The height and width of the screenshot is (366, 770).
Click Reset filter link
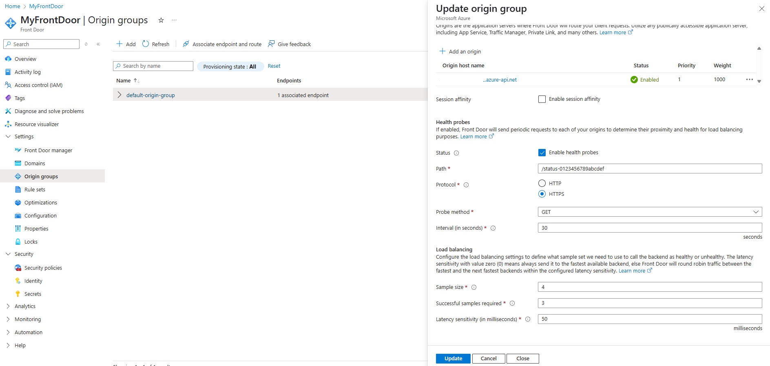[274, 66]
